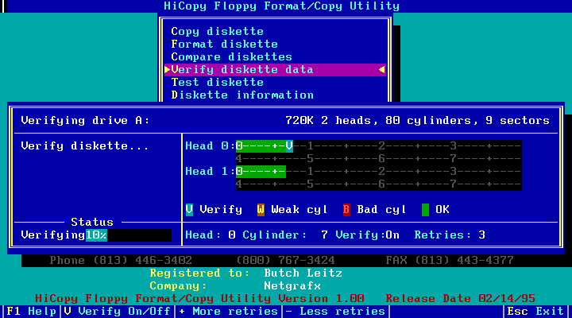Screen dimensions: 572x318
Task: Click the 'Head: 0' status value
Action: pyautogui.click(x=211, y=235)
